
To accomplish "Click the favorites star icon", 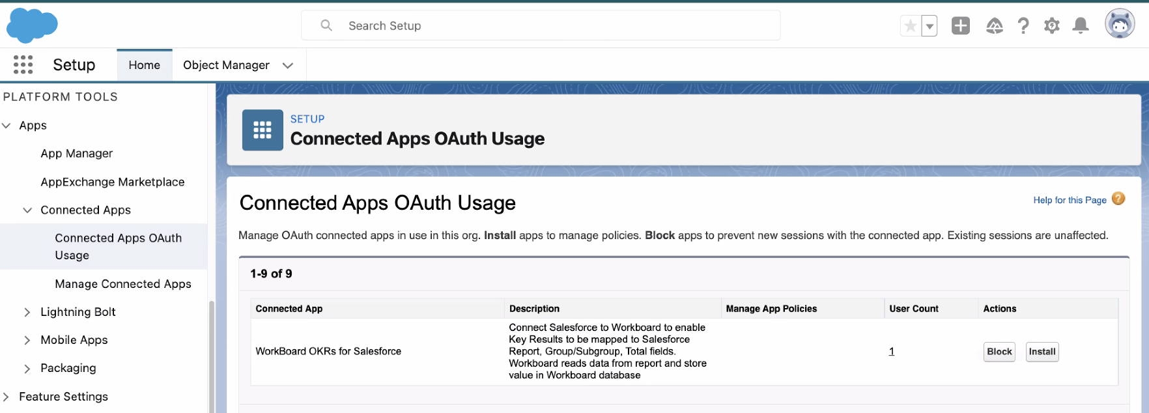I will (911, 26).
